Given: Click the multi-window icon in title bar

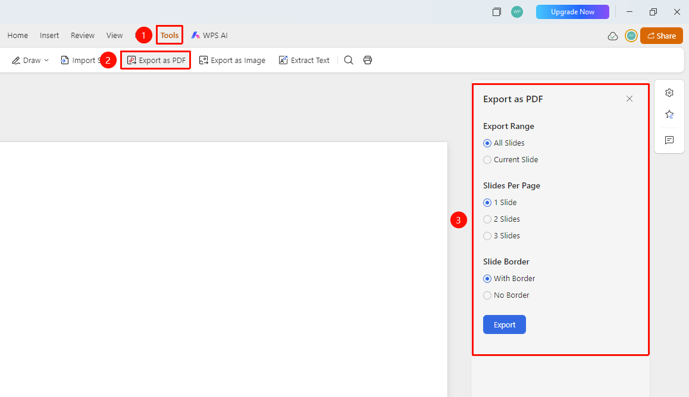Looking at the screenshot, I should click(x=497, y=12).
